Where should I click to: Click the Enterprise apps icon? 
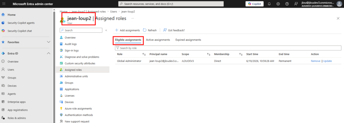click(x=3, y=102)
